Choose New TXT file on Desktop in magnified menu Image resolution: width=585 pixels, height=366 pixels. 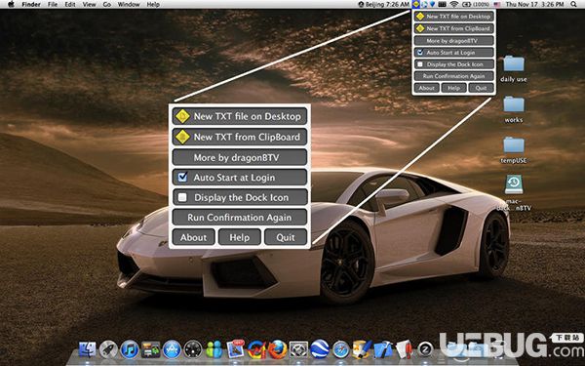[x=240, y=116]
